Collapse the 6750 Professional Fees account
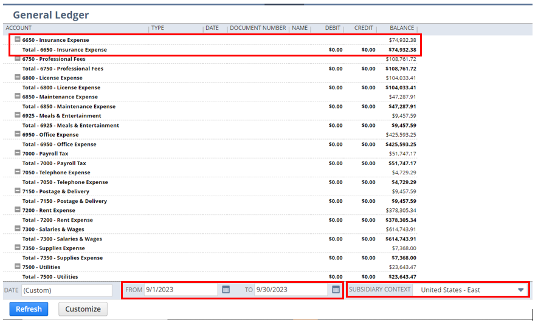The height and width of the screenshot is (331, 538). (18, 59)
